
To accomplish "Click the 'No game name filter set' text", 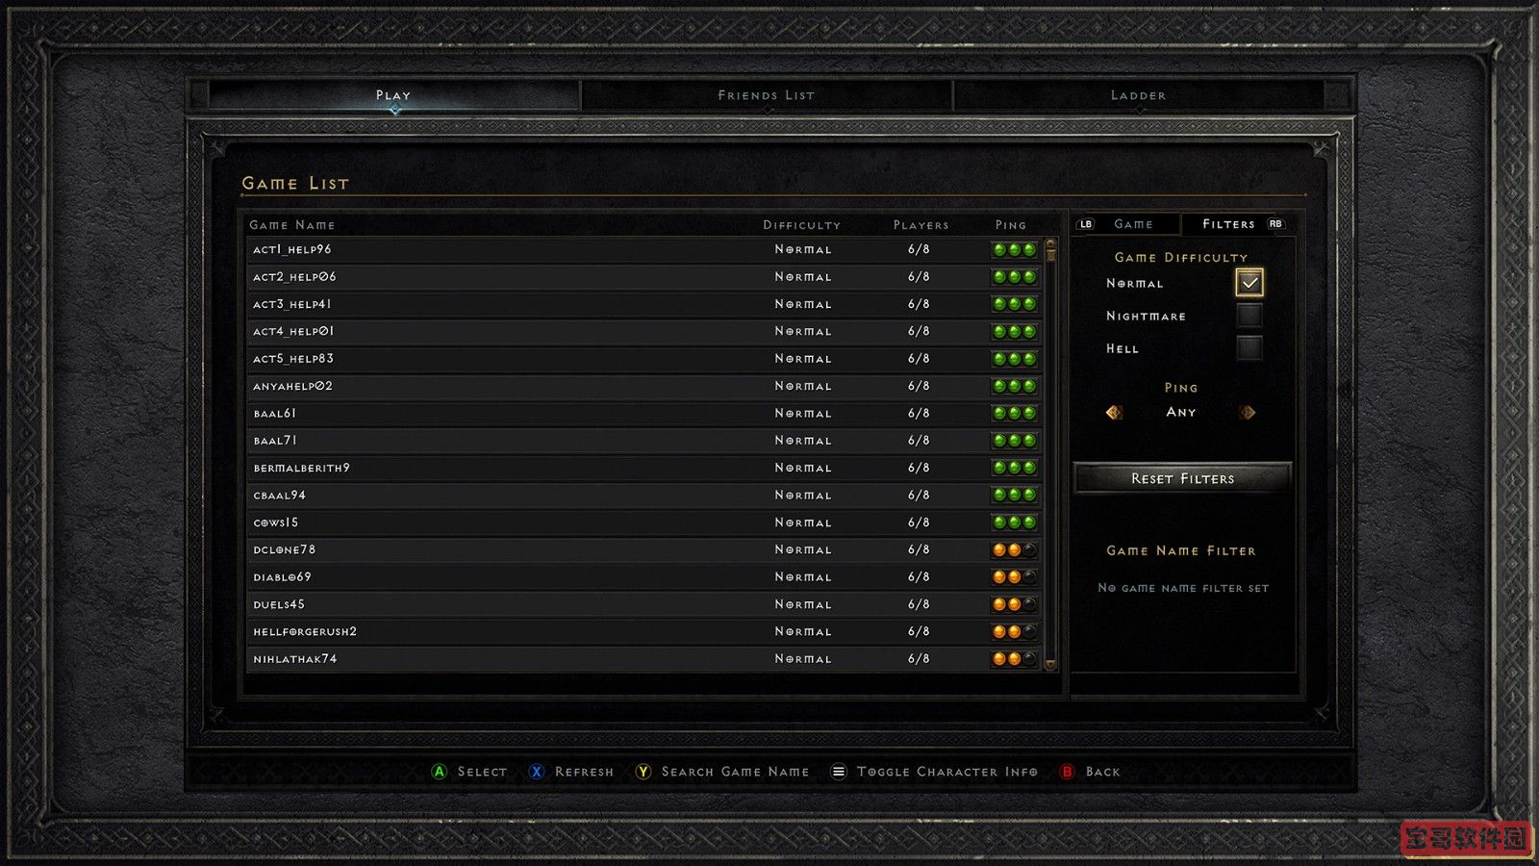I will pos(1183,588).
